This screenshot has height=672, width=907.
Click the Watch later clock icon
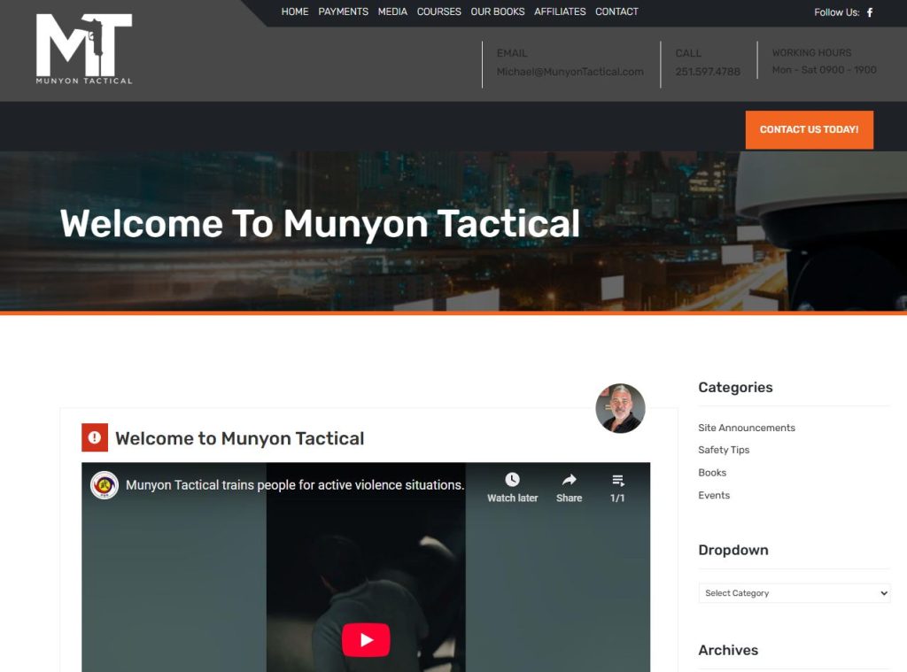[512, 480]
